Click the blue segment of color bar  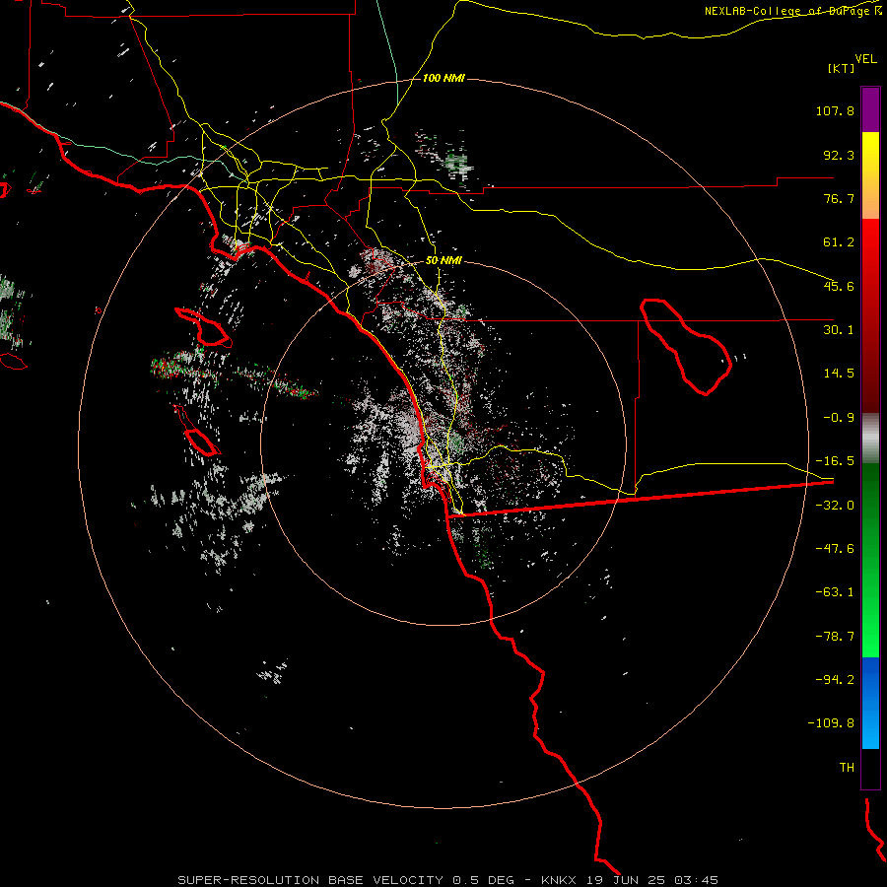pos(870,703)
